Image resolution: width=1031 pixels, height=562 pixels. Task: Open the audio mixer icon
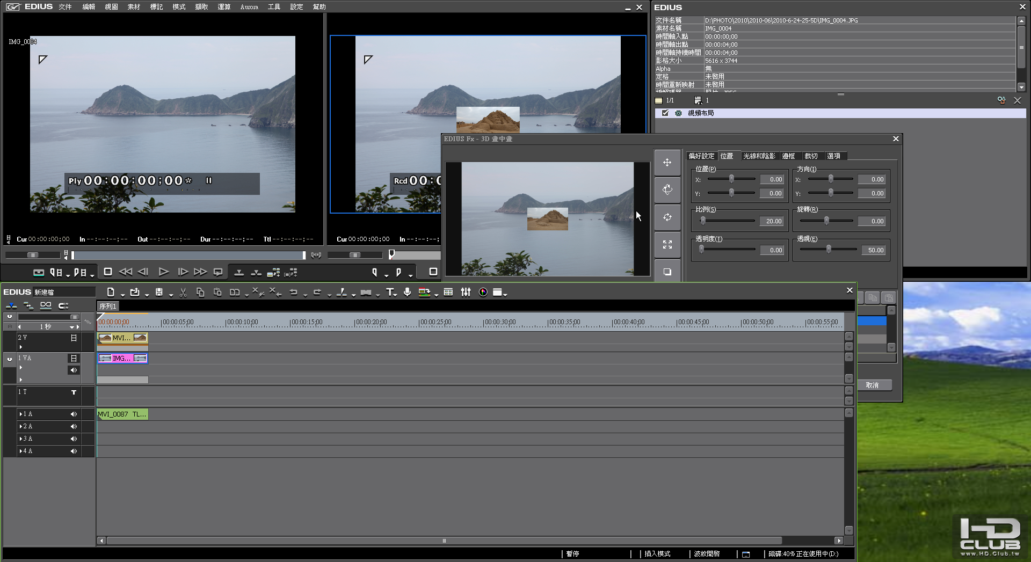[466, 293]
